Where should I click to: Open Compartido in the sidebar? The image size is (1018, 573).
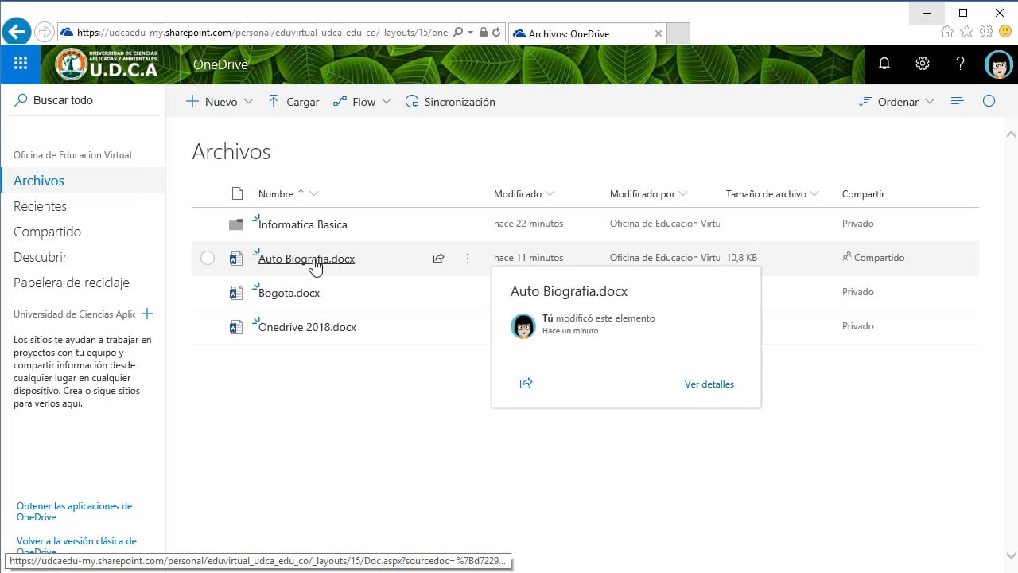47,232
